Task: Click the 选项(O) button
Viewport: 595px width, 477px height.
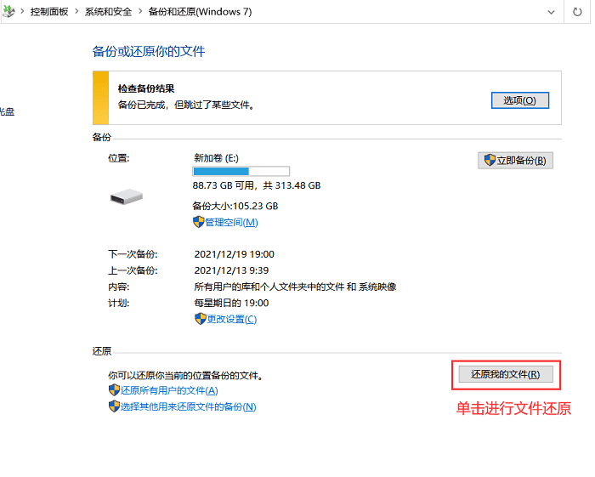Action: 520,100
